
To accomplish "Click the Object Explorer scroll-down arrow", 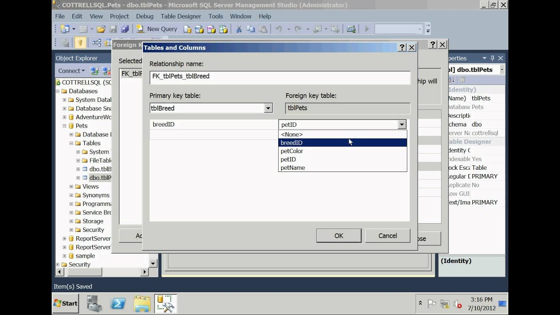I will click(153, 263).
